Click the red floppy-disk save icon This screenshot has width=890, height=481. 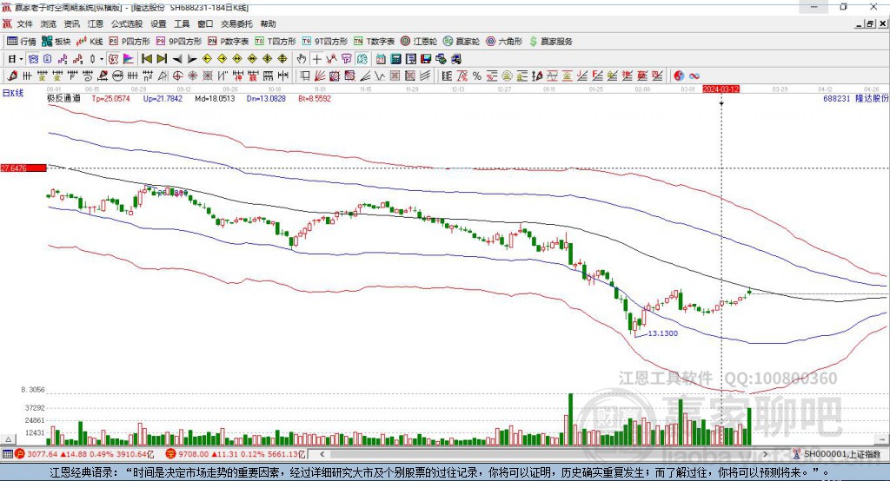coord(426,59)
